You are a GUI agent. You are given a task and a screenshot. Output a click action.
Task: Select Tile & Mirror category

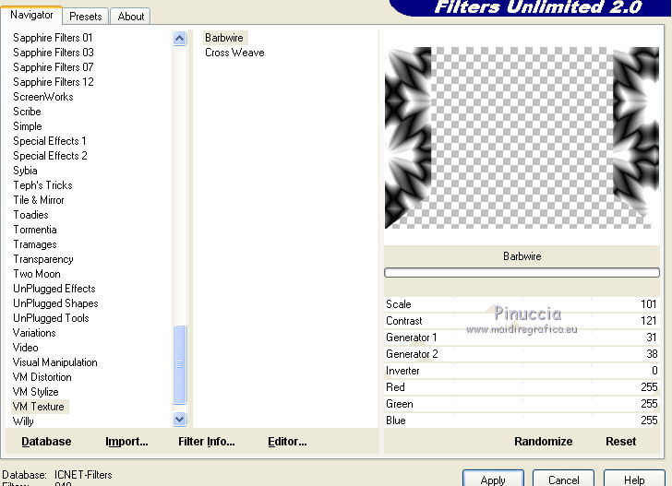click(x=39, y=200)
